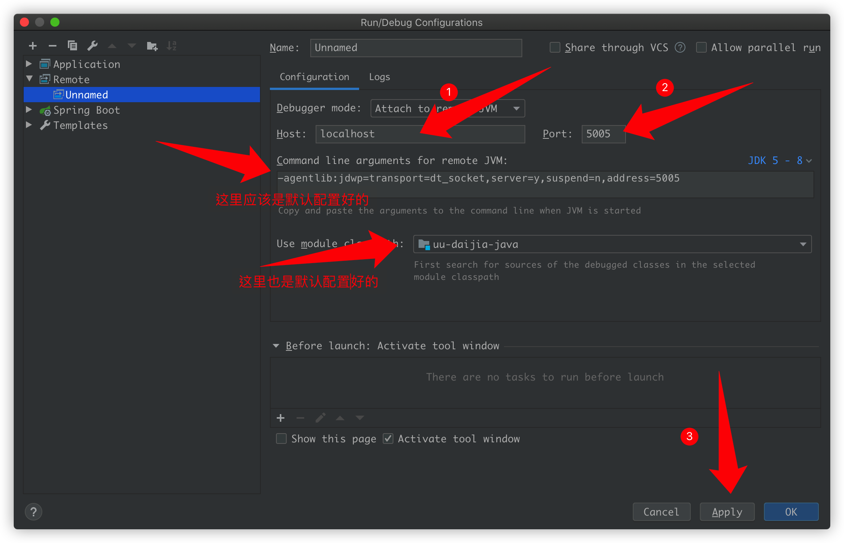Click the Apply button
The image size is (844, 543).
click(727, 512)
